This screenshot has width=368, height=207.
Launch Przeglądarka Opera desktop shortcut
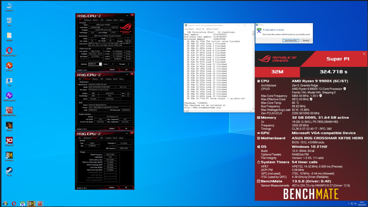click(9, 51)
